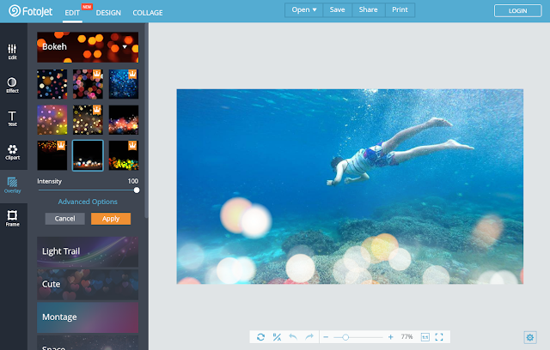
Task: Click the compare original icon in bottom toolbar
Action: (277, 337)
